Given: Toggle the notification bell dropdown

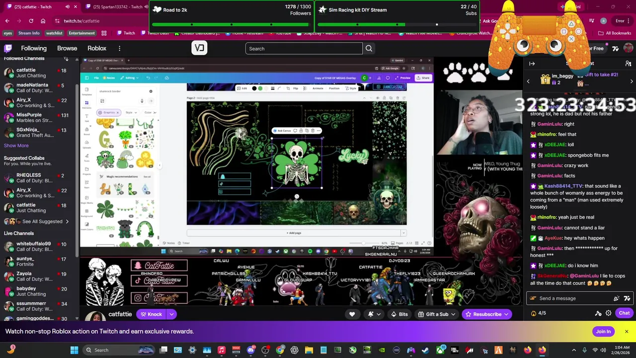Looking at the screenshot, I should click(374, 314).
